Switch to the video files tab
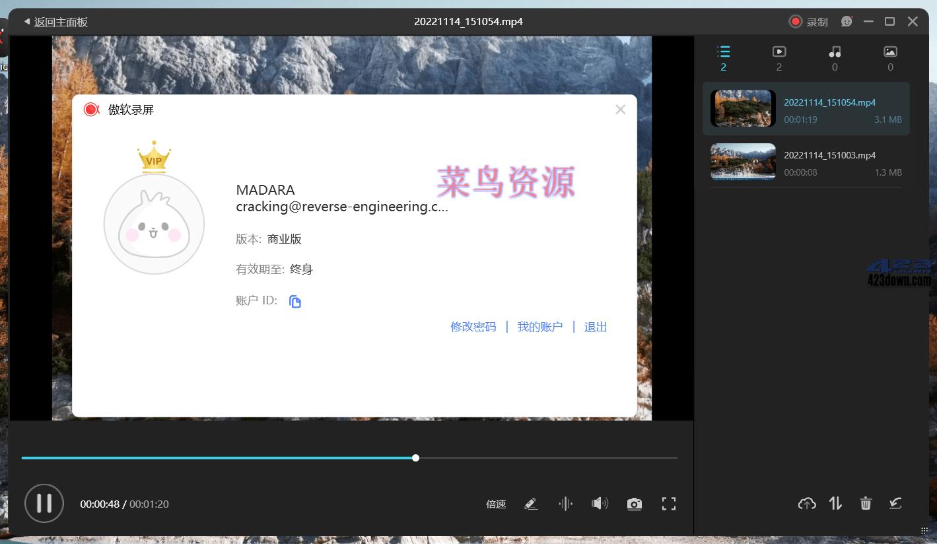Image resolution: width=937 pixels, height=544 pixels. tap(779, 51)
